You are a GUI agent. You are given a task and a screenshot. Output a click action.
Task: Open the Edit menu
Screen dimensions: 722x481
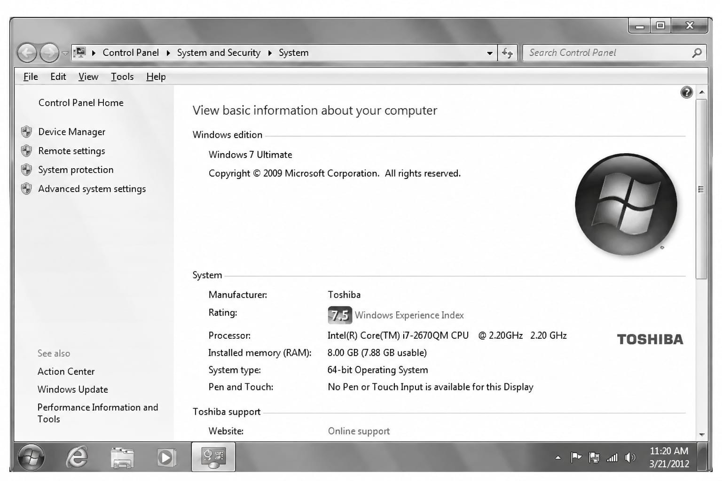[x=58, y=77]
